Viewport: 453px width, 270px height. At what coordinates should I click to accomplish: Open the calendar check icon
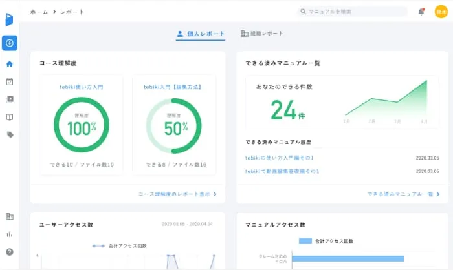tap(10, 81)
